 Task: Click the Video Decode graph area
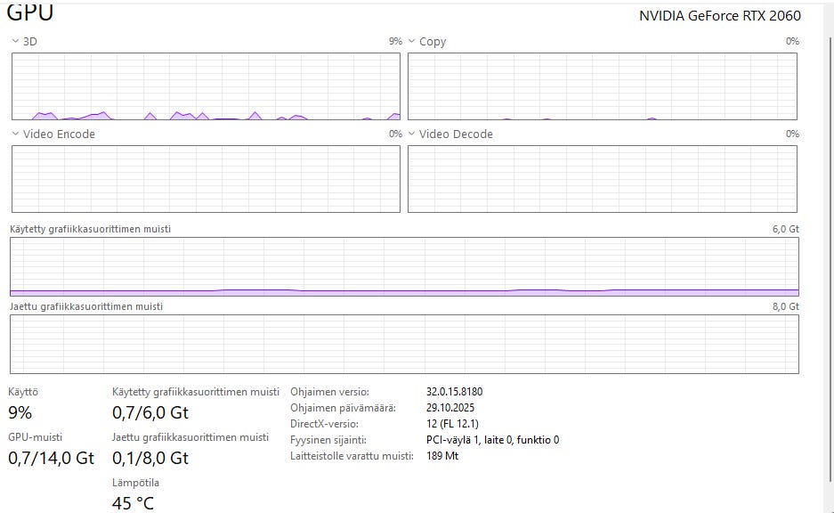click(602, 178)
